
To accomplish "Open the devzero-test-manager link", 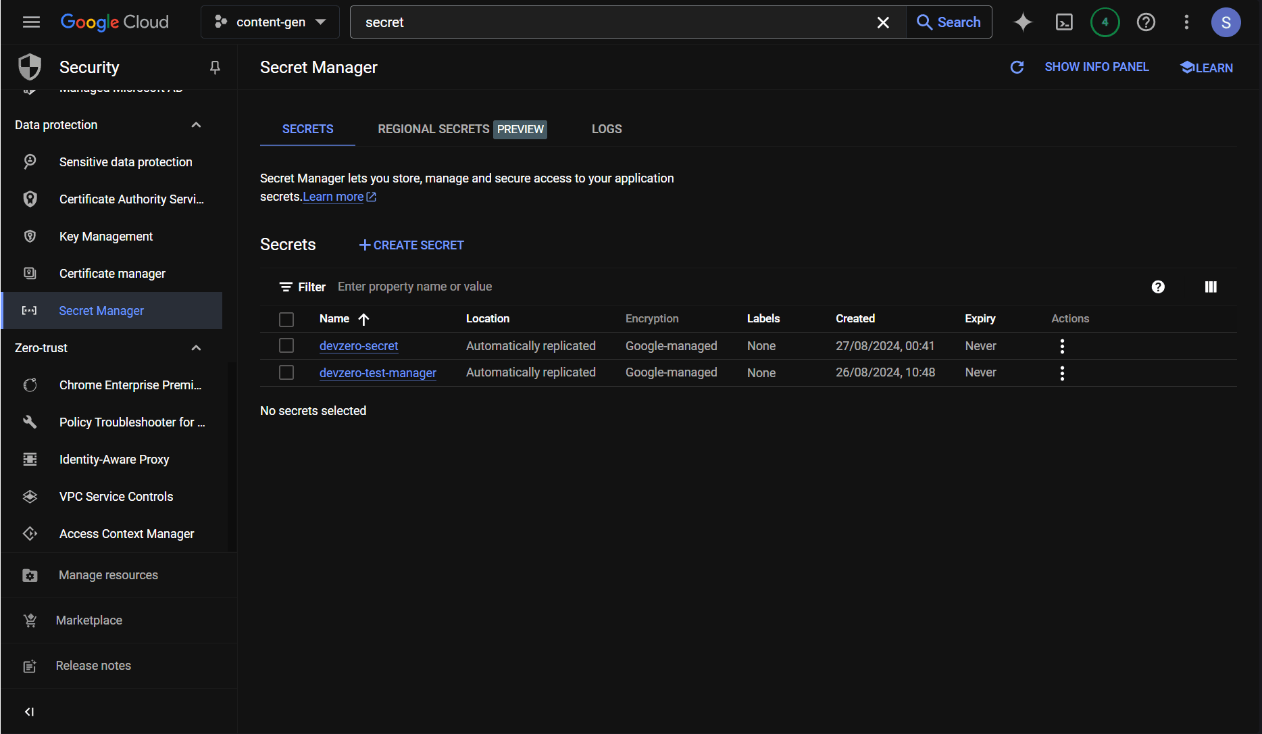I will tap(378, 372).
